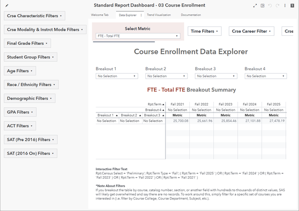Expand Time Filters
The height and width of the screenshot is (211, 299).
(x=205, y=31)
